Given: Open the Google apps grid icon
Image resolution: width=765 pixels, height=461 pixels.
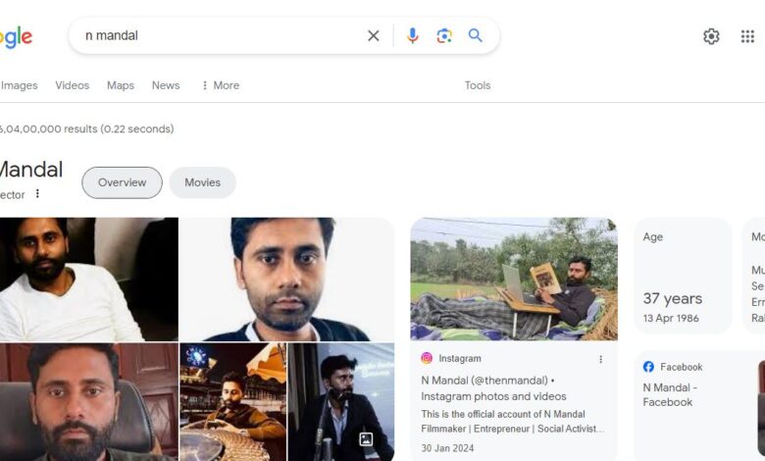Looking at the screenshot, I should pos(747,36).
